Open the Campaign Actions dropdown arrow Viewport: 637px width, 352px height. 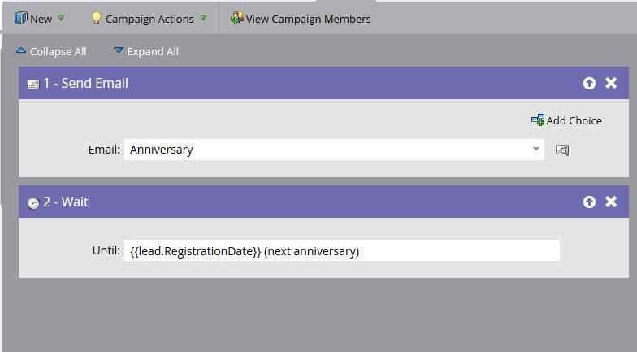[x=203, y=18]
